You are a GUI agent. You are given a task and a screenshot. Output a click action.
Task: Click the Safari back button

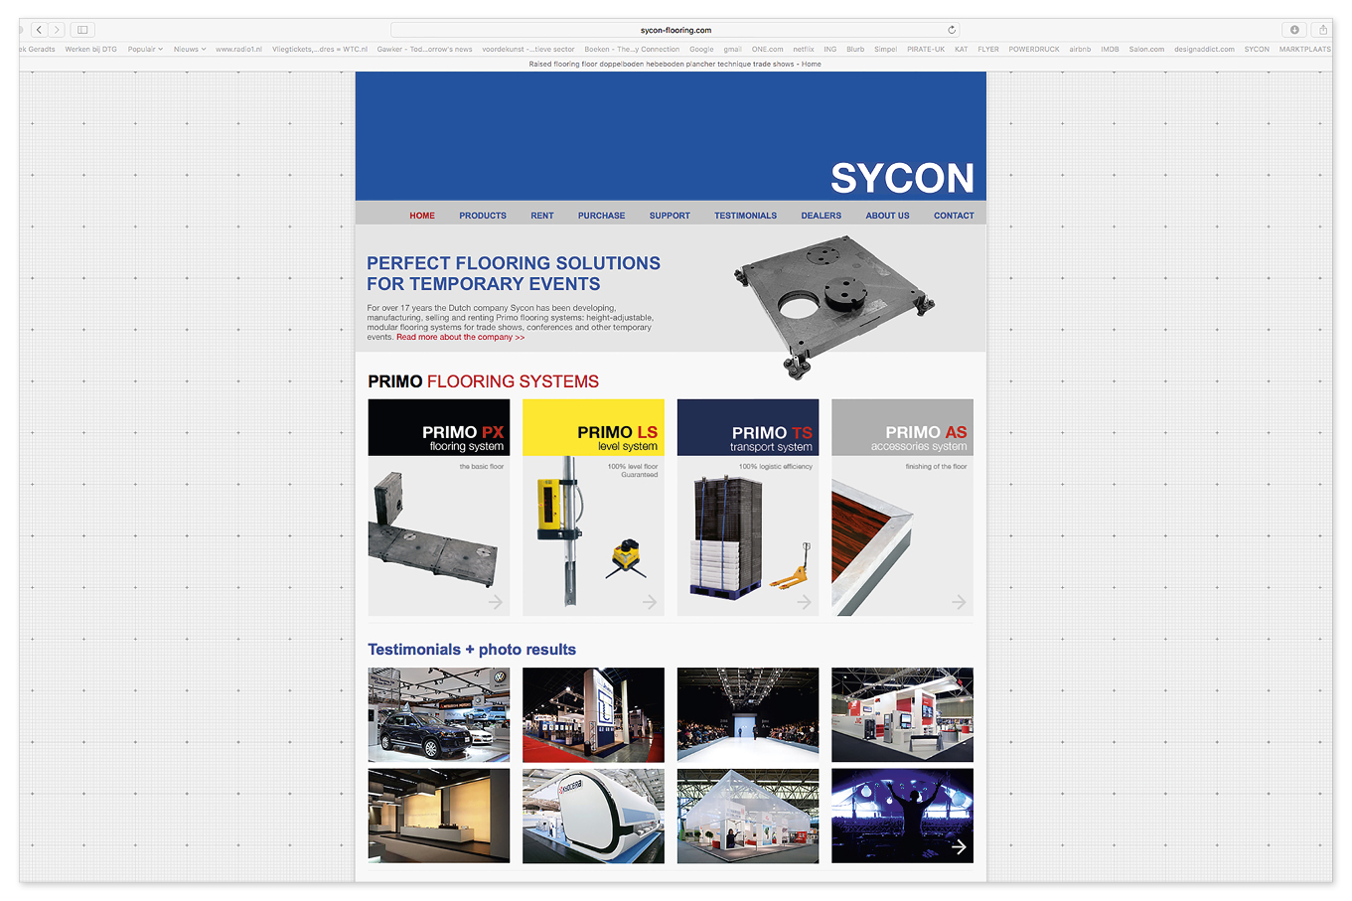click(x=39, y=30)
